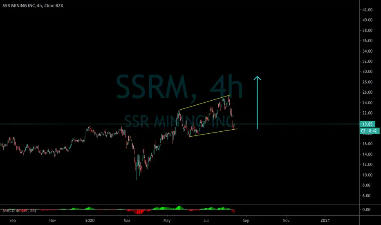Click the May label on time axis
The width and height of the screenshot is (381, 225).
coord(167,220)
